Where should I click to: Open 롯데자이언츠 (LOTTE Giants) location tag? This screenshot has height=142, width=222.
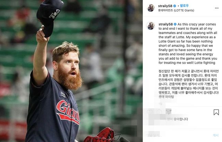176,10
